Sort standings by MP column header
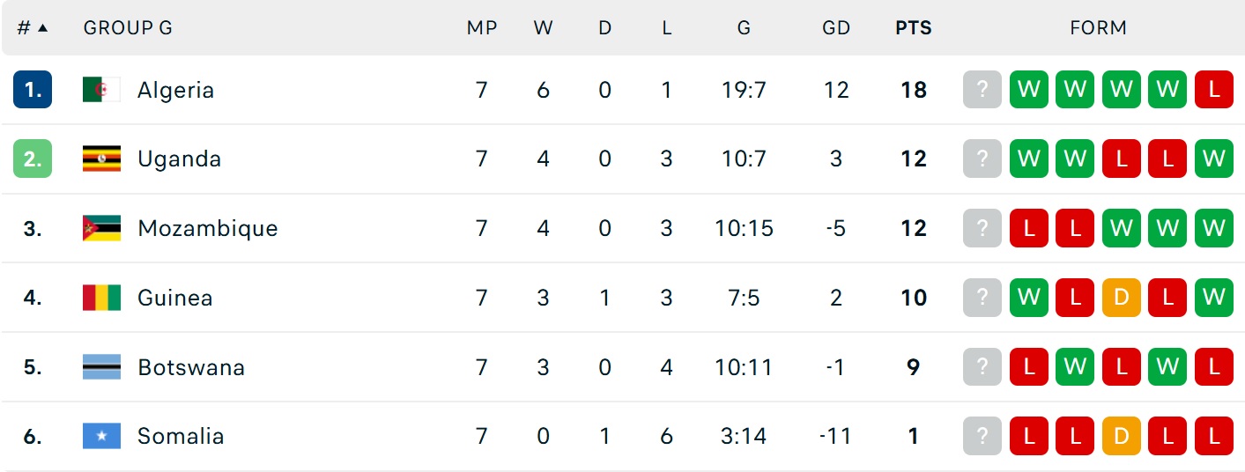This screenshot has width=1245, height=472. point(482,28)
